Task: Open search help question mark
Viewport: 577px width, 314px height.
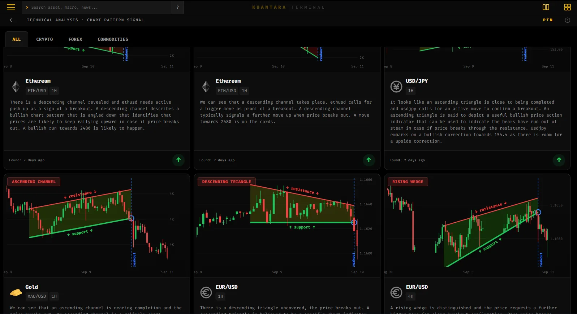Action: tap(177, 7)
